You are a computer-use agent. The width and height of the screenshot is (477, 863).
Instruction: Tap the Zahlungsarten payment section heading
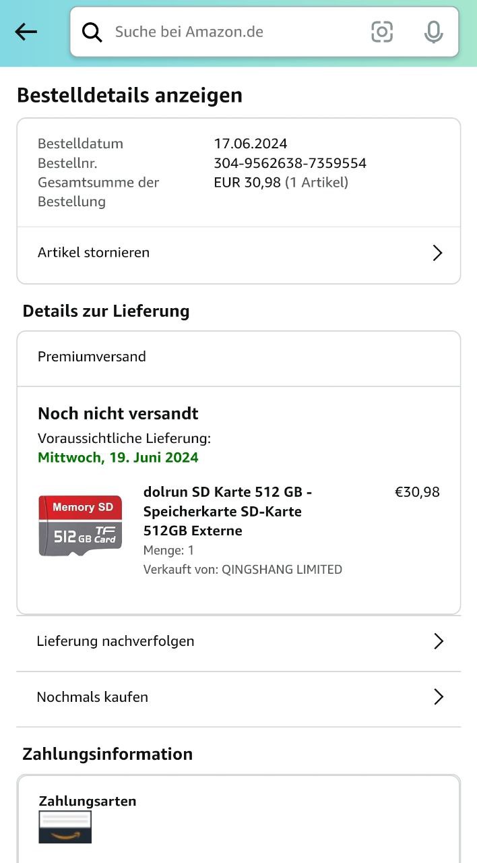[88, 801]
